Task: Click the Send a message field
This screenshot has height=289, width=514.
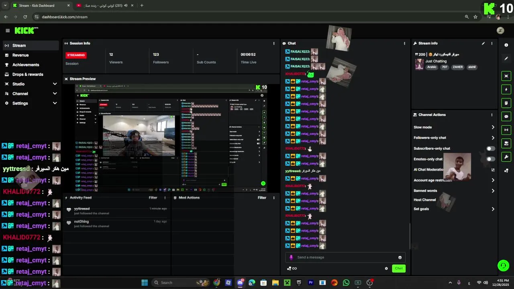Action: click(x=345, y=257)
